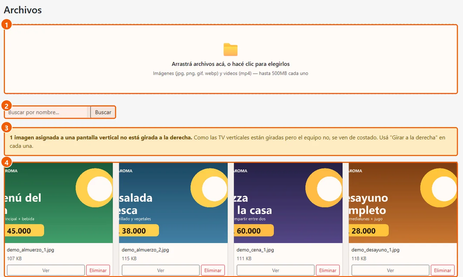Click Ver for demo_almuerzo_1.jpg
The height and width of the screenshot is (277, 463).
[x=46, y=270]
